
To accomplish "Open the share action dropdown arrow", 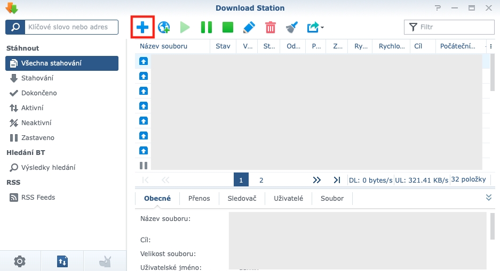I will pyautogui.click(x=322, y=28).
